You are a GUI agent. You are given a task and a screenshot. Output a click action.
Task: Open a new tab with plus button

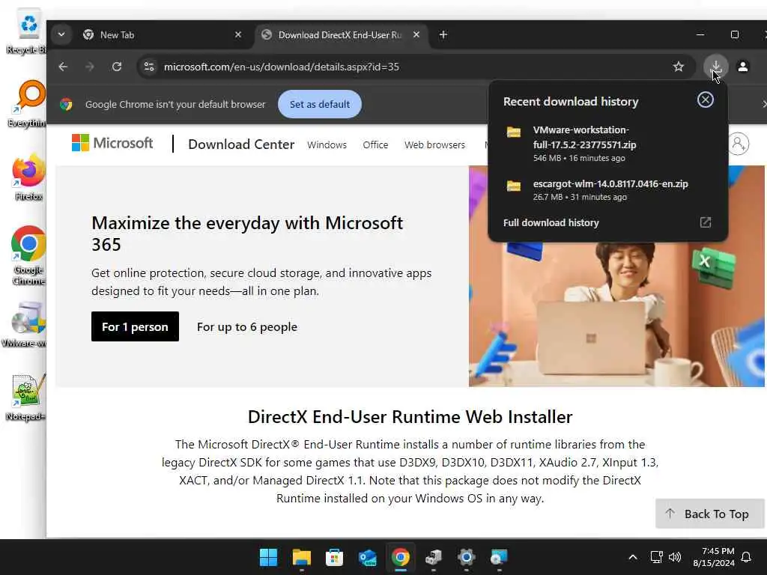pyautogui.click(x=443, y=34)
